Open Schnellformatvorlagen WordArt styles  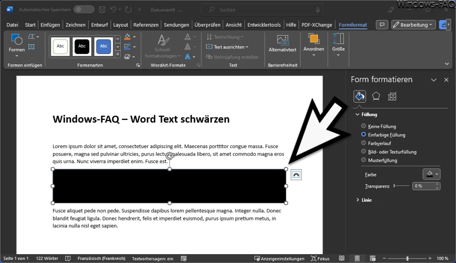click(163, 46)
